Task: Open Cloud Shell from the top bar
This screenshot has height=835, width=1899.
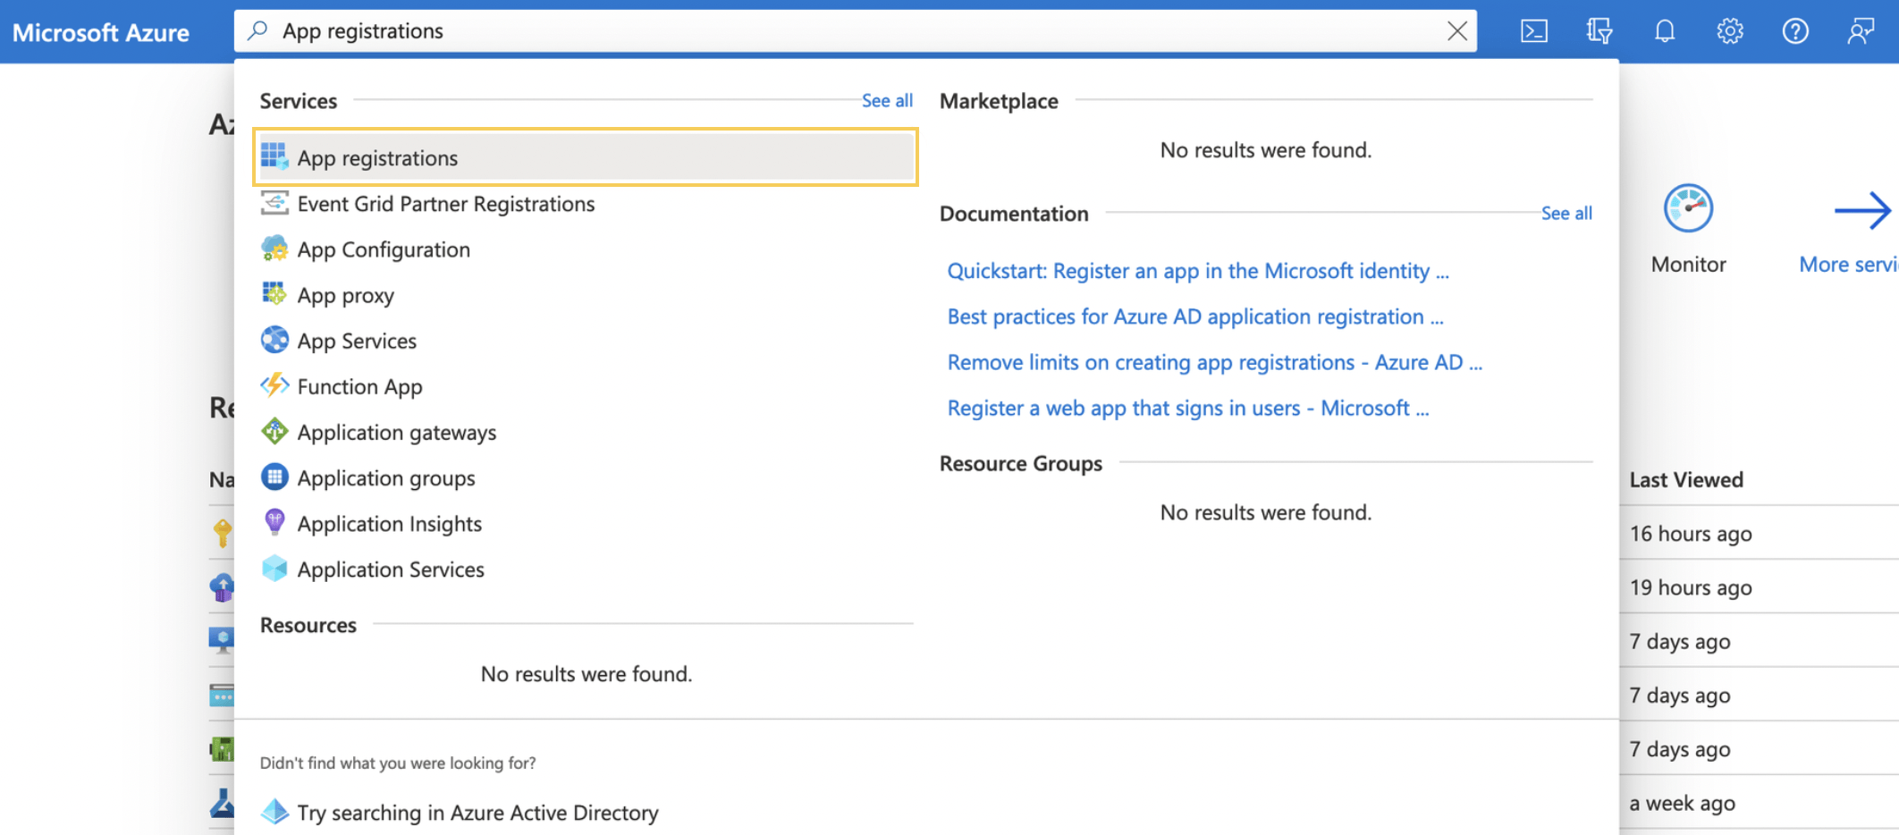Action: (1534, 31)
